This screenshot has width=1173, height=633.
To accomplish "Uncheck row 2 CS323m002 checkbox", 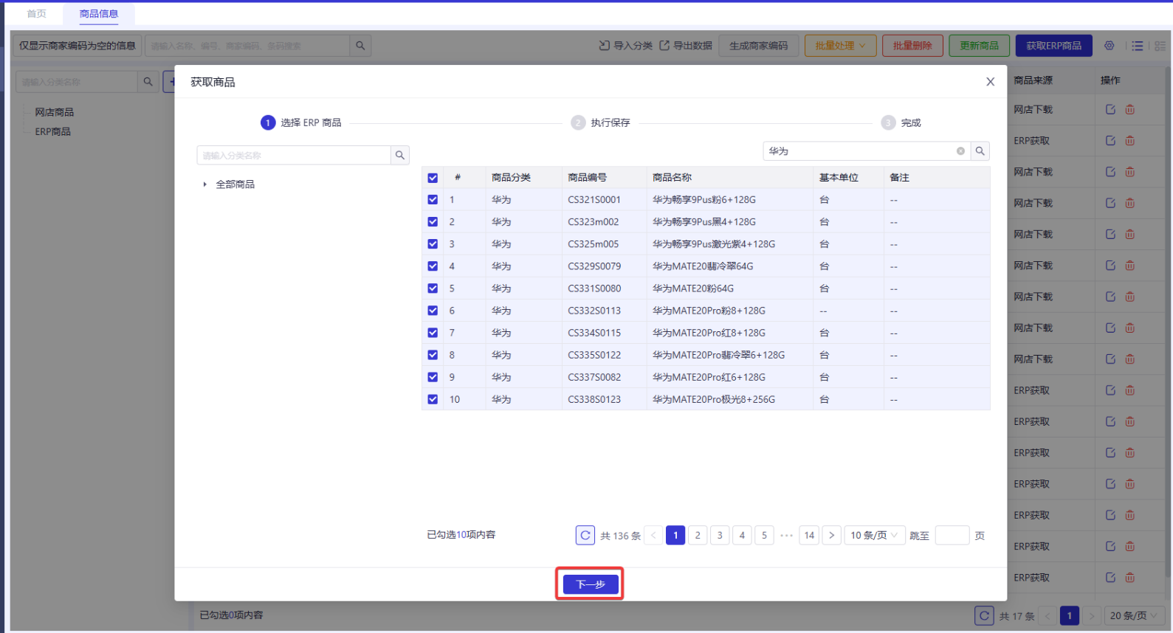I will (433, 222).
